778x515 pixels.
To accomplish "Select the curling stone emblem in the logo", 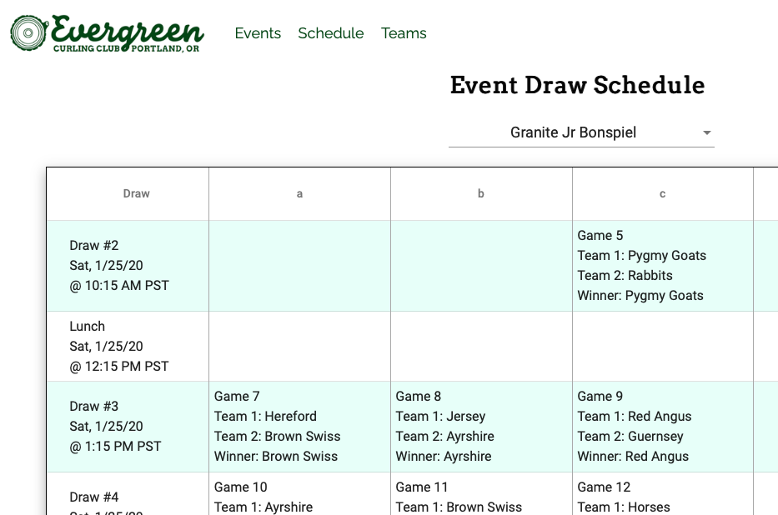I will 27,32.
